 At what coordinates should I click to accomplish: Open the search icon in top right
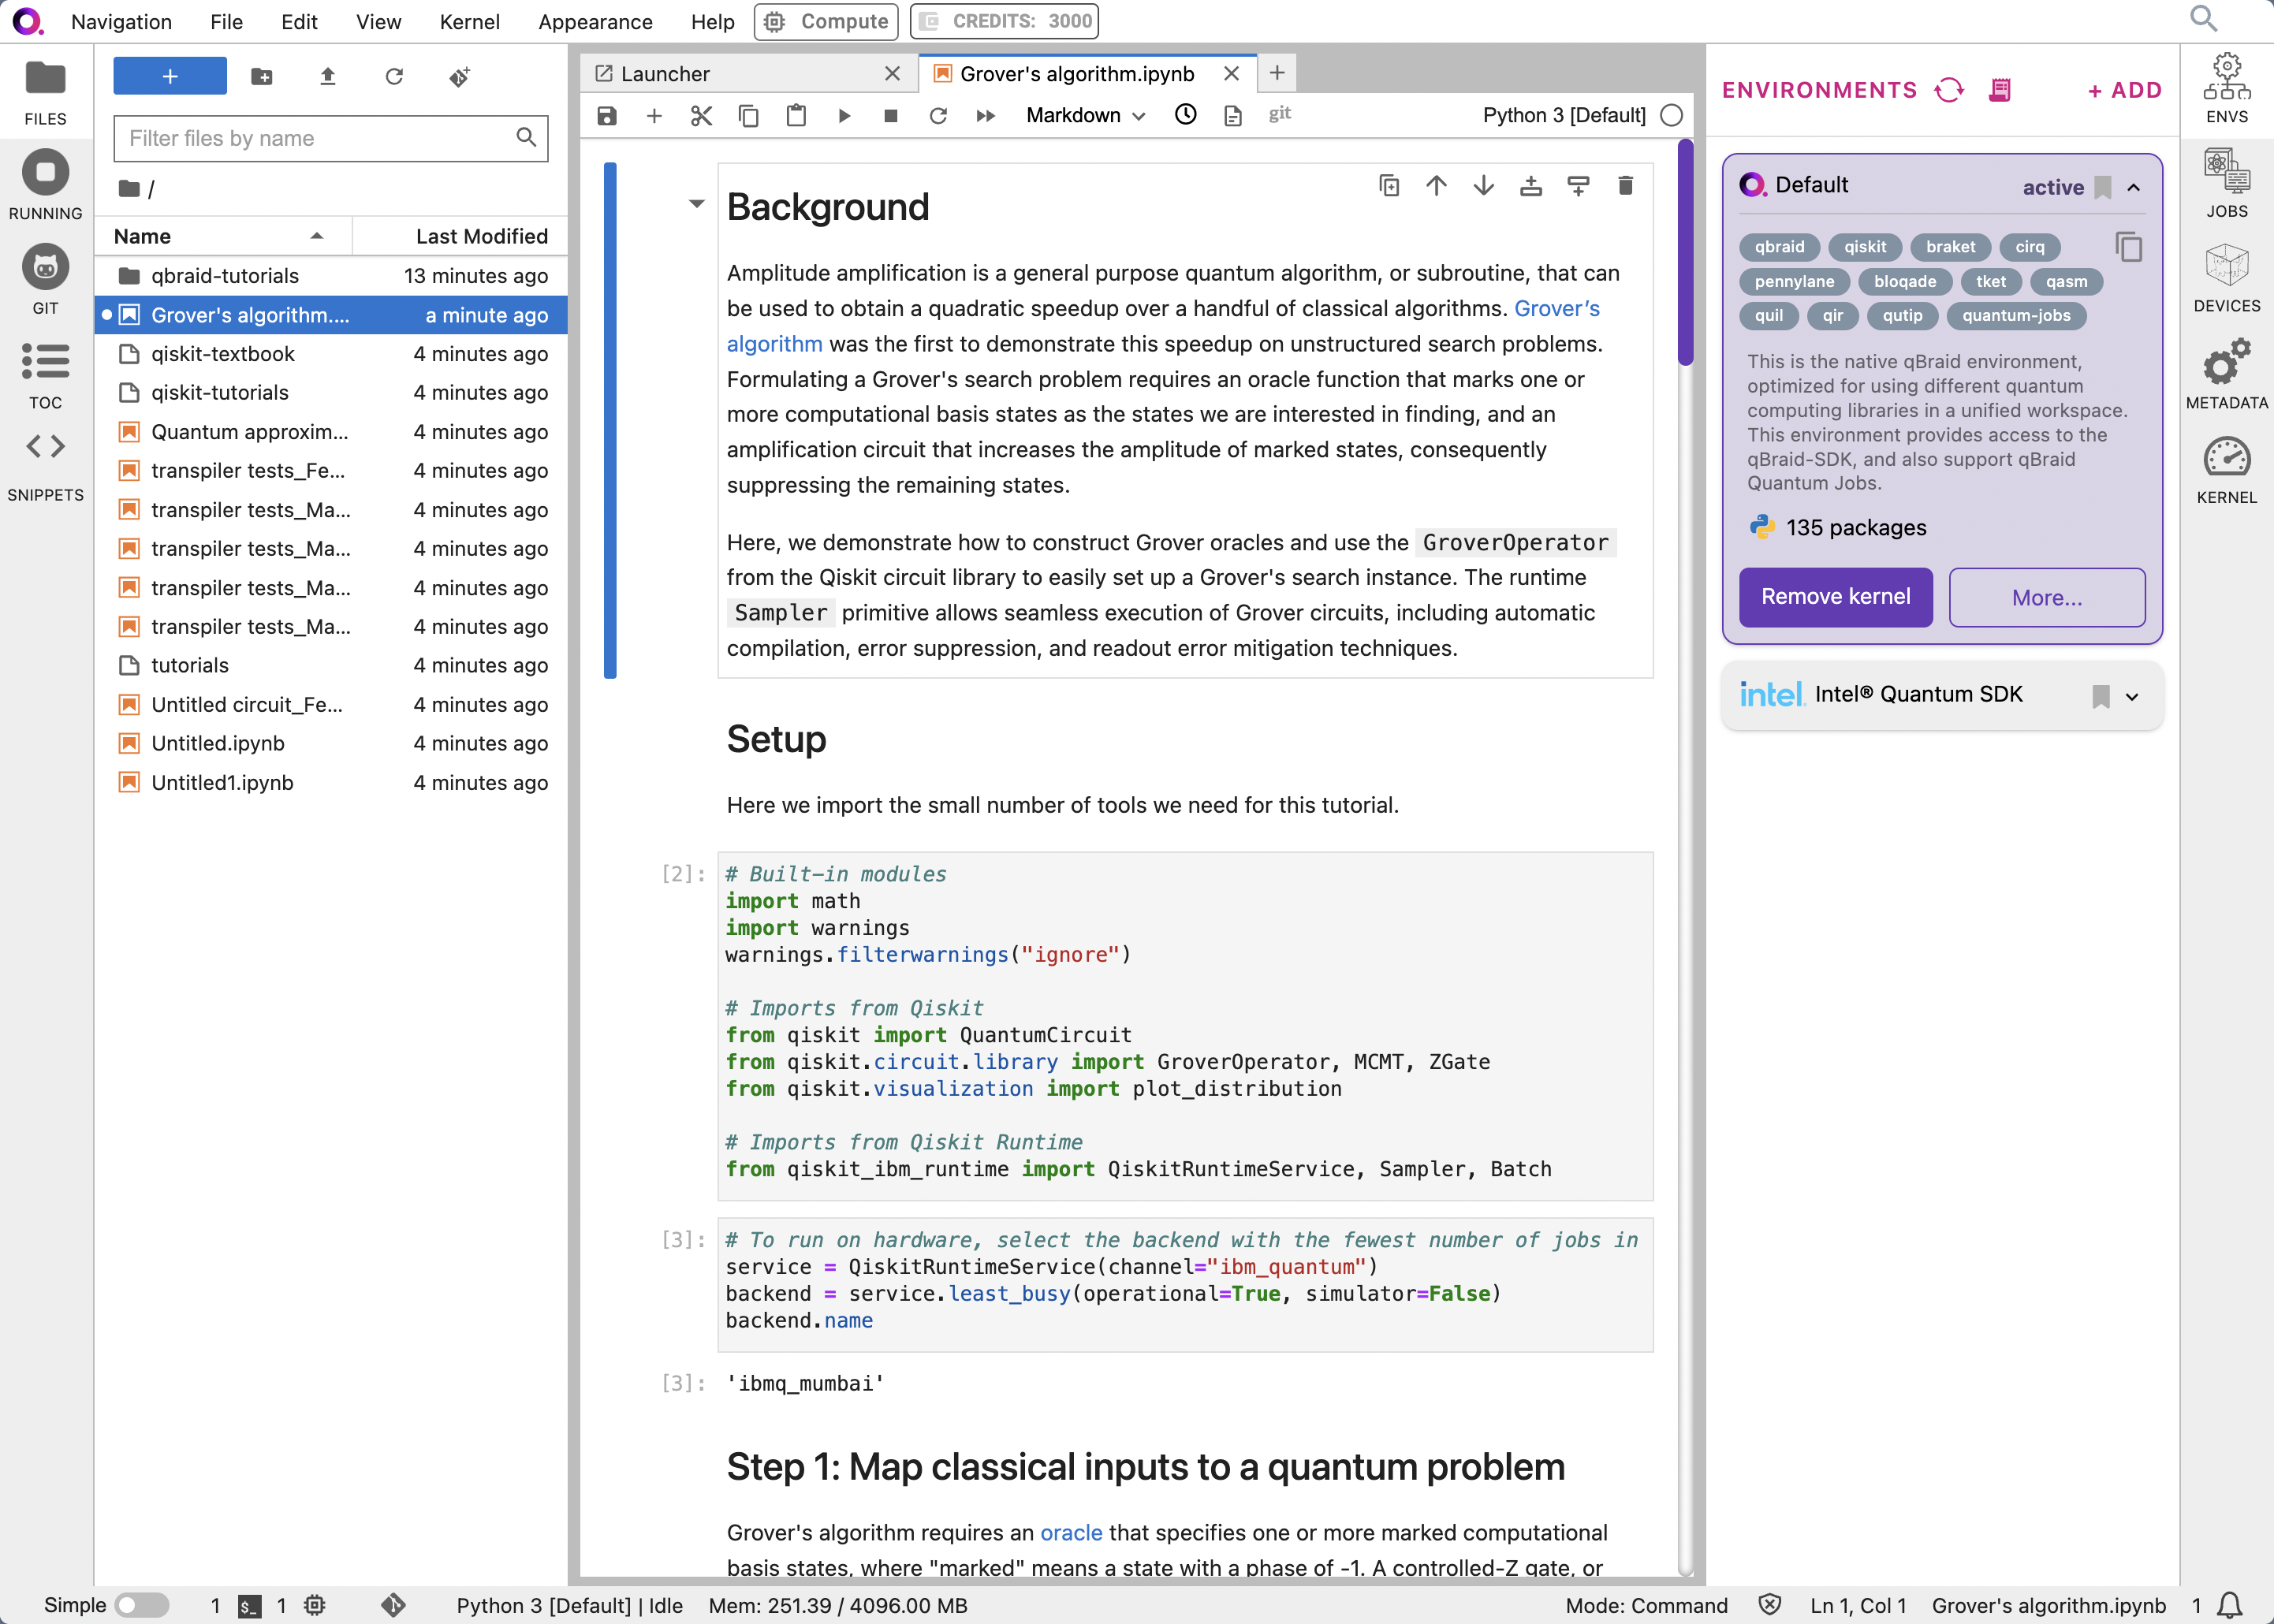pos(2203,19)
